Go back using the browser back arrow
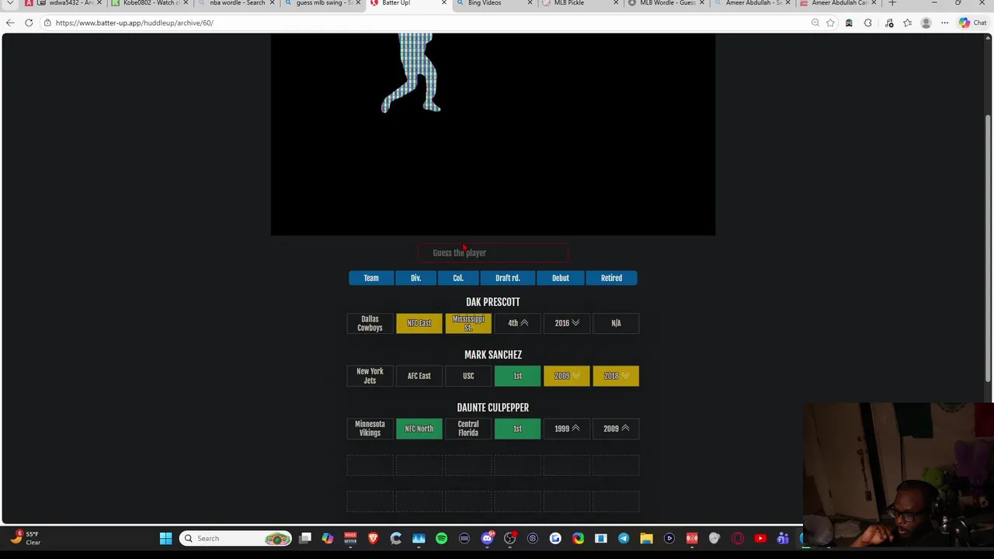994x559 pixels. tap(10, 23)
